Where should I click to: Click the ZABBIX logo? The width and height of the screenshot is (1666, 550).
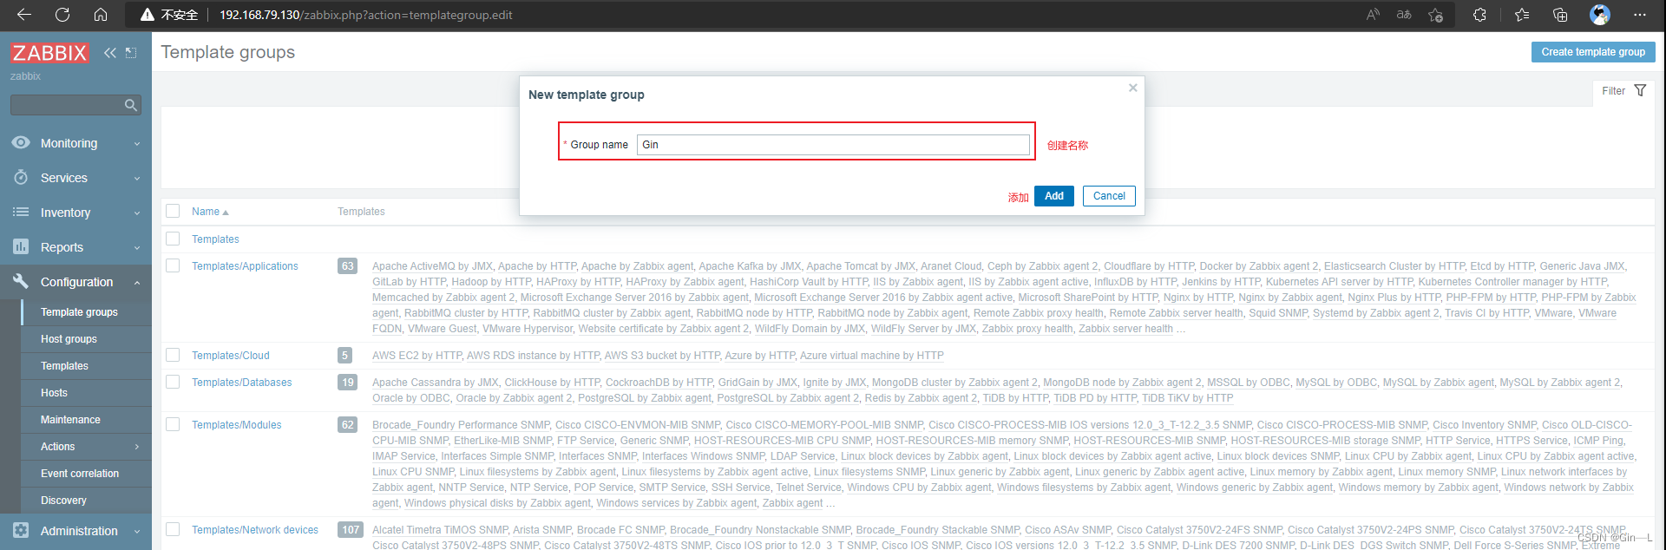49,53
